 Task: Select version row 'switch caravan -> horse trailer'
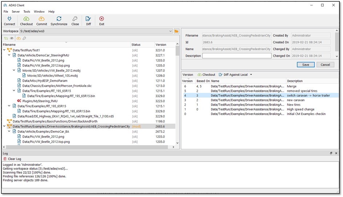pyautogui.click(x=260, y=95)
